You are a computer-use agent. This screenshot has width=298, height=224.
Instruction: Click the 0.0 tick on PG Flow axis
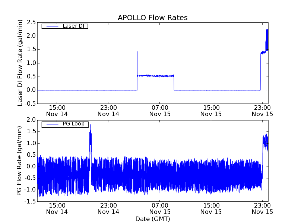(x=31, y=167)
